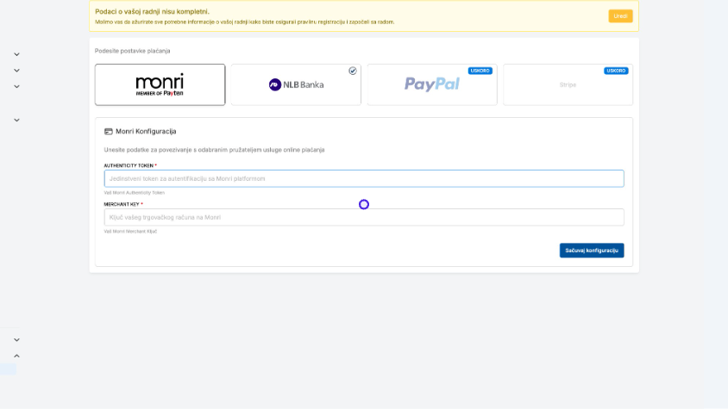Screen dimensions: 728x409
Task: Click the 'AUTHENTICITY TOKEN' field label
Action: 129,165
